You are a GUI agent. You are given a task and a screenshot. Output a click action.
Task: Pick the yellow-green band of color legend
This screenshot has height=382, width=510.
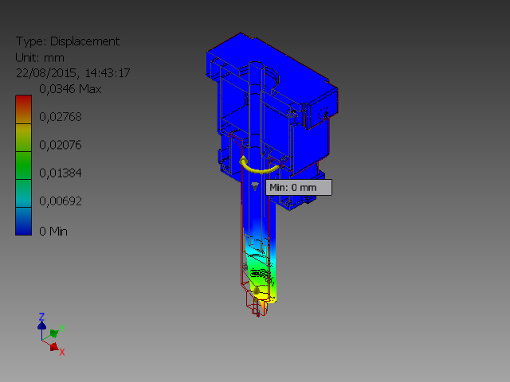click(x=23, y=138)
